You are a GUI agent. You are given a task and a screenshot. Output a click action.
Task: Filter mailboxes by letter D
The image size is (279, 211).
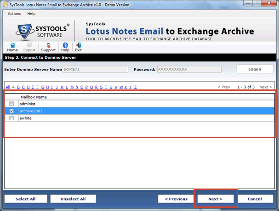(x=28, y=87)
